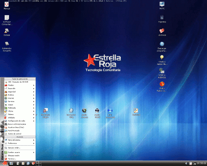This screenshot has height=166, width=207.
Task: Click the volume speaker tray icon
Action: (x=186, y=163)
